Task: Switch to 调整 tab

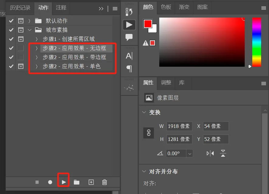Action: click(x=166, y=83)
